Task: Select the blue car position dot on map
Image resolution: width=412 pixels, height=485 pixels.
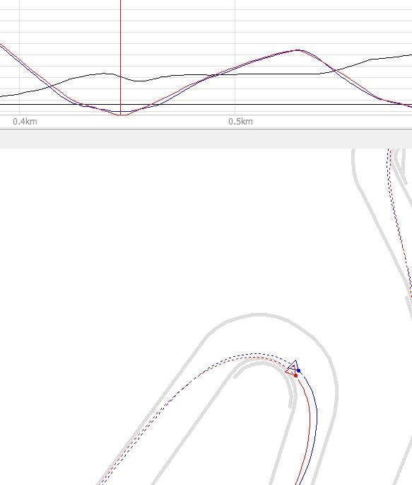Action: [298, 370]
